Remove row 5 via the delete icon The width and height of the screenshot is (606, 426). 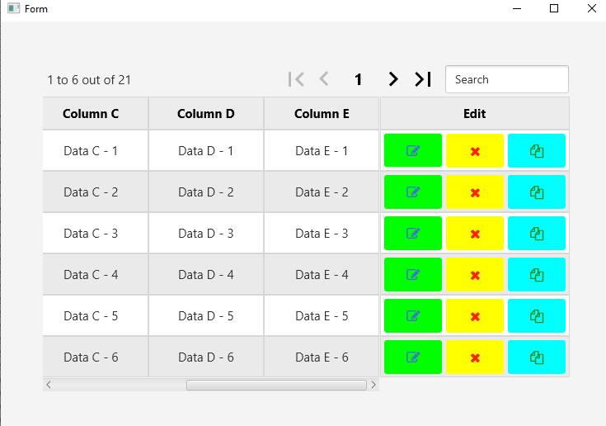pyautogui.click(x=475, y=316)
